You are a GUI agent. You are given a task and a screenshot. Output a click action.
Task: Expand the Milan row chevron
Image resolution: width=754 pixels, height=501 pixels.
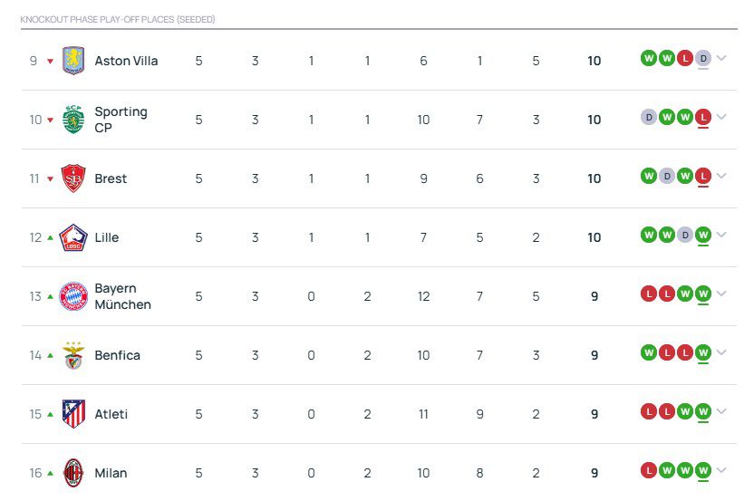(x=721, y=470)
